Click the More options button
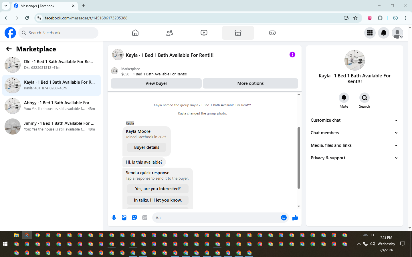Screen dimensions: 412x257 (x=250, y=83)
